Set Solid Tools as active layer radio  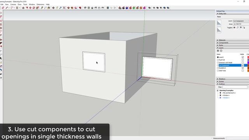coord(218,71)
